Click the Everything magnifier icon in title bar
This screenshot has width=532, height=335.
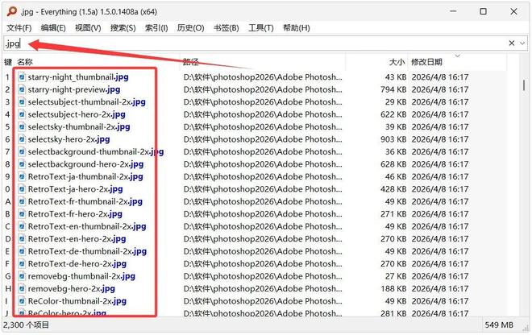[x=12, y=11]
